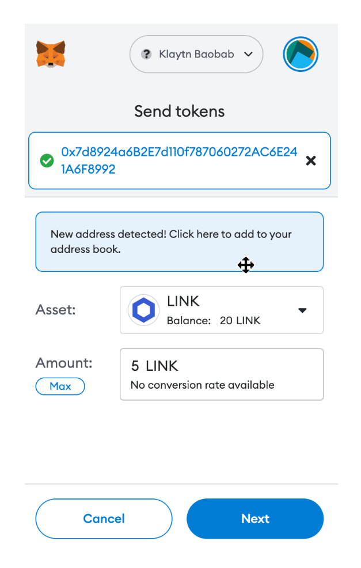Click the Next button
The image size is (361, 568).
[255, 519]
